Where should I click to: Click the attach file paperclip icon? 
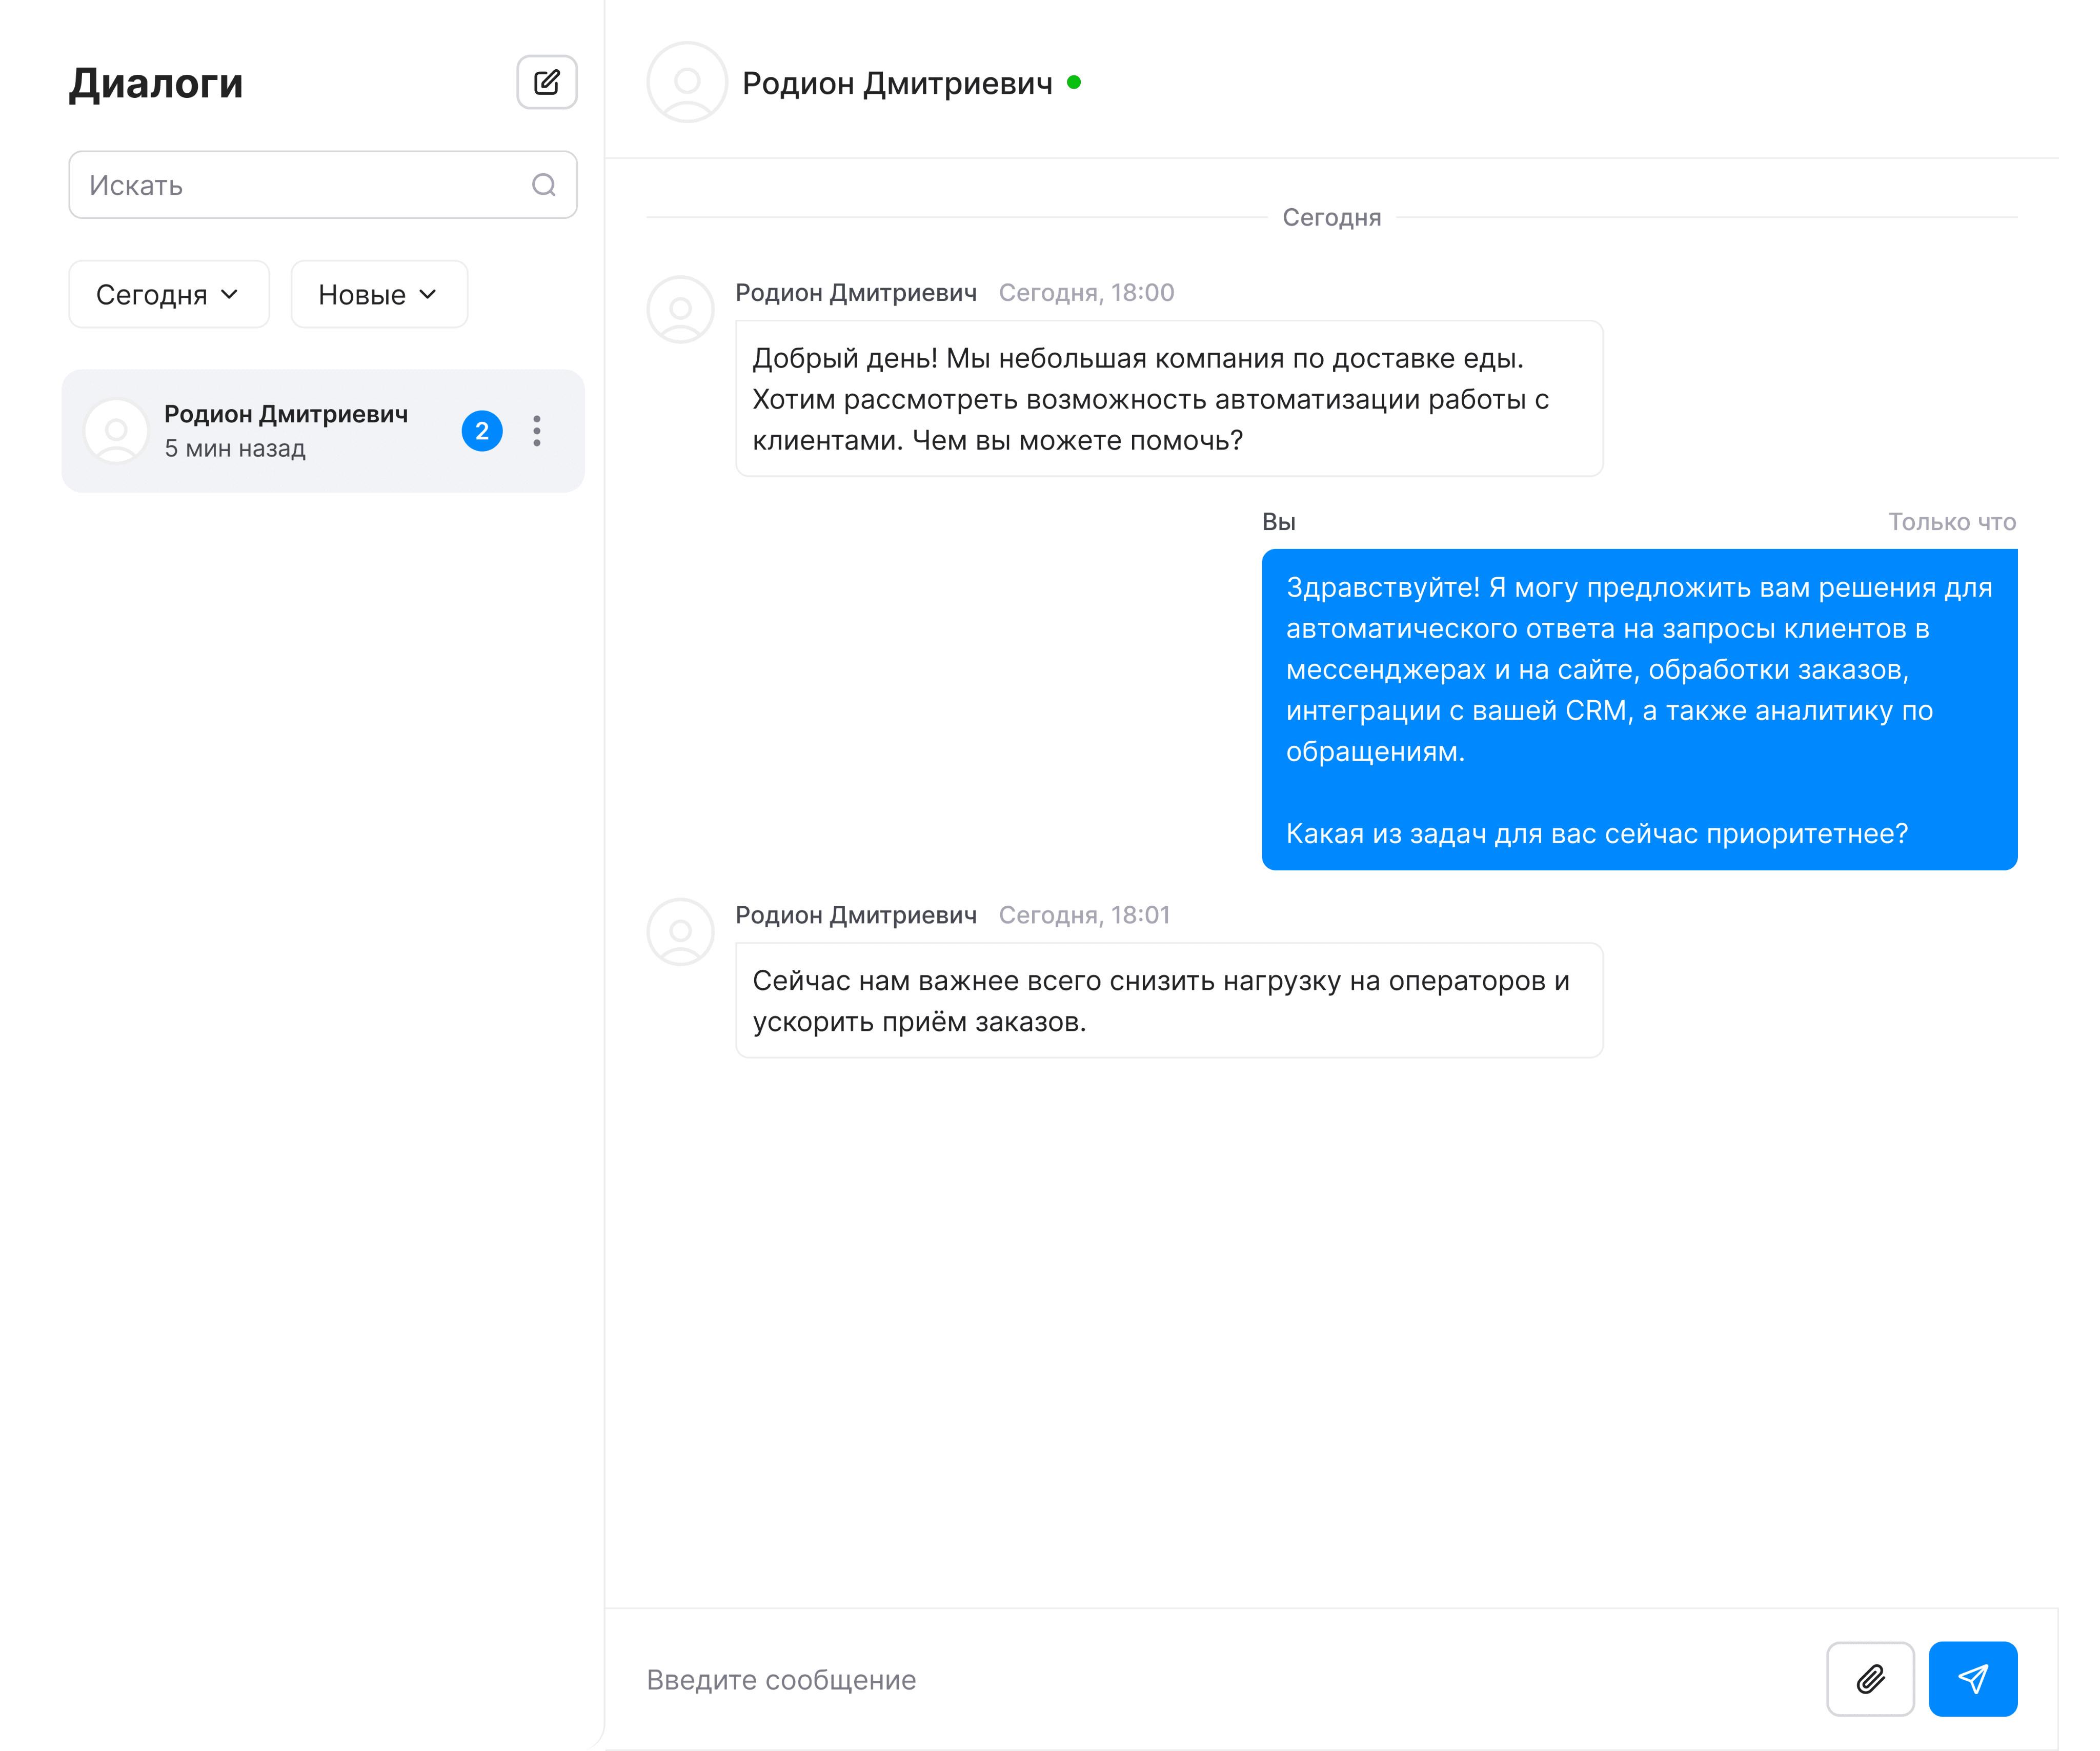[x=1869, y=1678]
